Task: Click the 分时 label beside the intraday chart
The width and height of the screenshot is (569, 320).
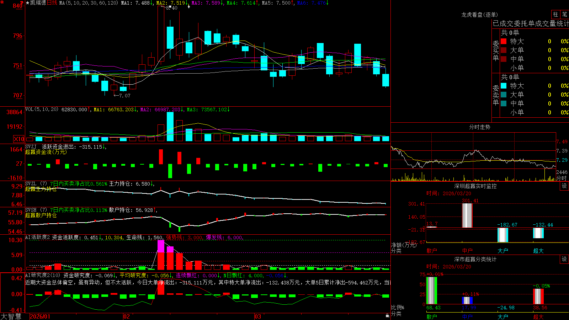Action: click(561, 178)
